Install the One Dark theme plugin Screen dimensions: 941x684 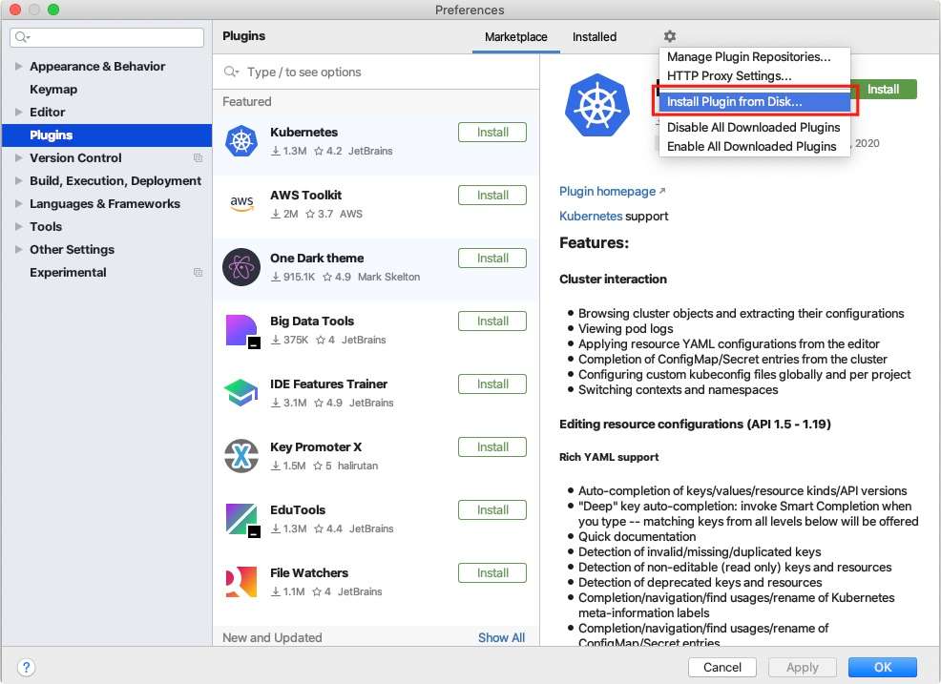click(492, 259)
